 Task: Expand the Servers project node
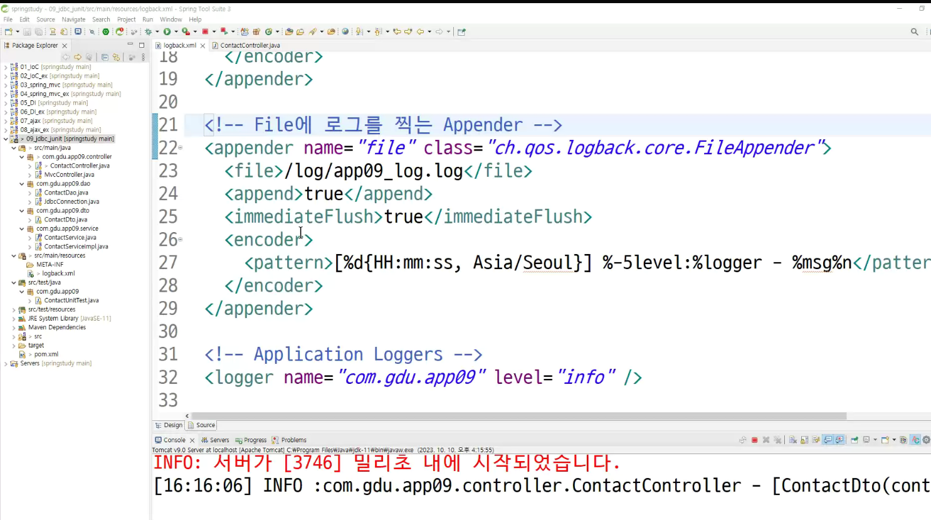tap(6, 363)
